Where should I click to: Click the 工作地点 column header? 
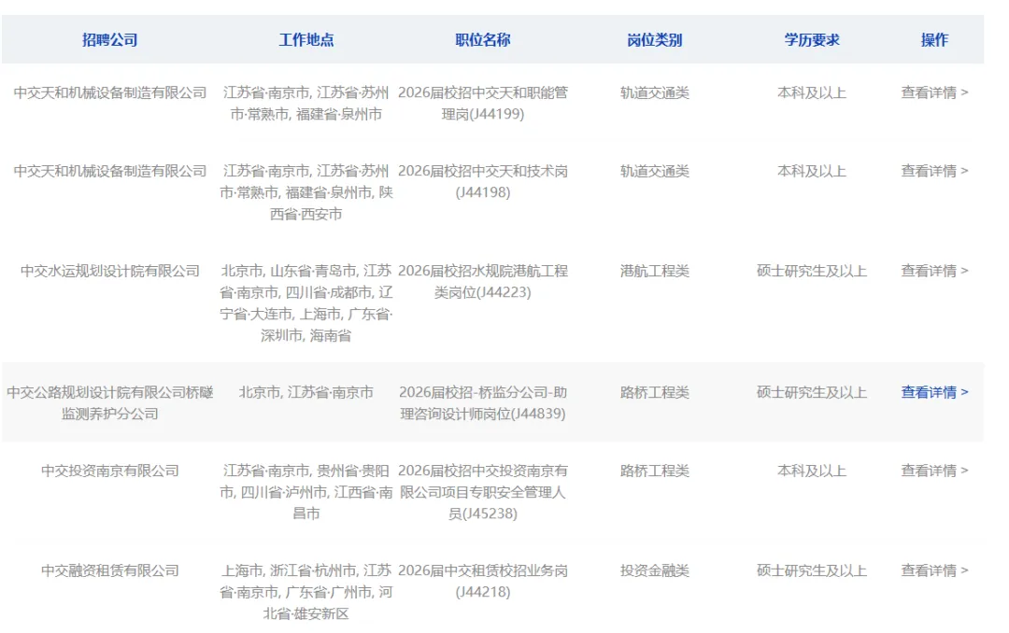pyautogui.click(x=306, y=40)
